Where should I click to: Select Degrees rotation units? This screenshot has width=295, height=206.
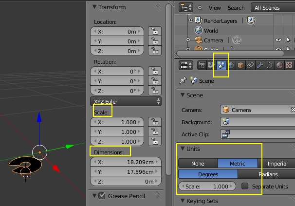click(x=208, y=174)
